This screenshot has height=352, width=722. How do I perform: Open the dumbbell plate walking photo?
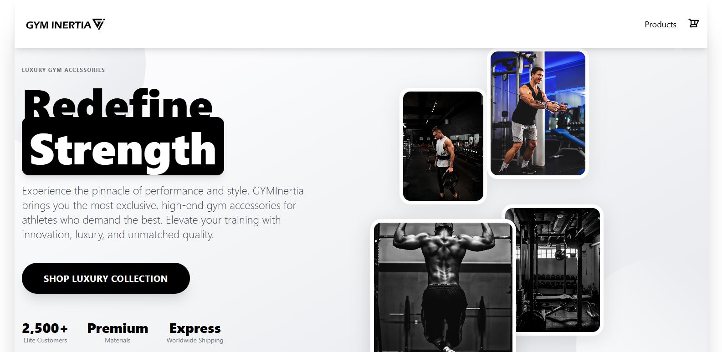443,146
